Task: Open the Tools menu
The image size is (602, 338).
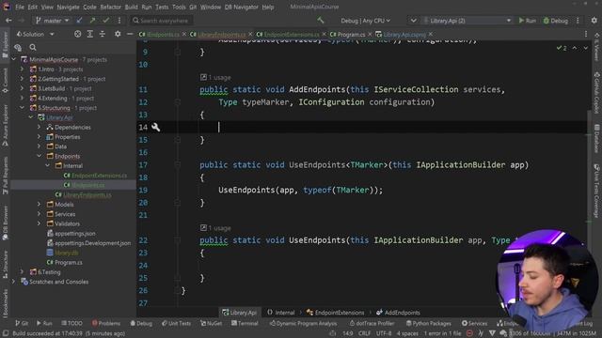Action: tap(179, 7)
